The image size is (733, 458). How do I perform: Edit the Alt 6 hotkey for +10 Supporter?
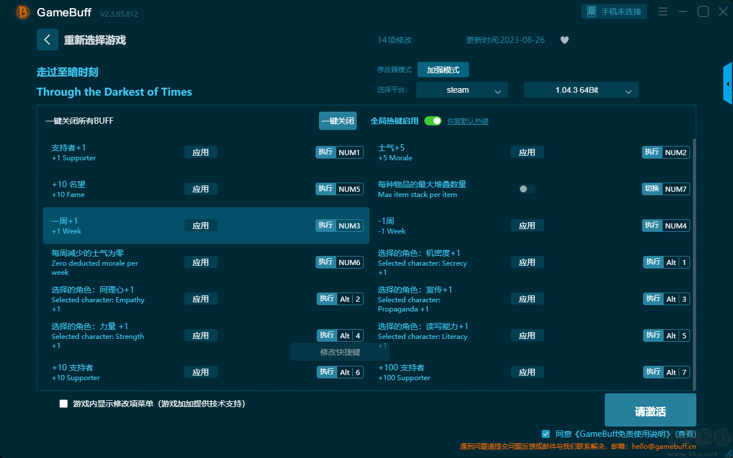[350, 372]
